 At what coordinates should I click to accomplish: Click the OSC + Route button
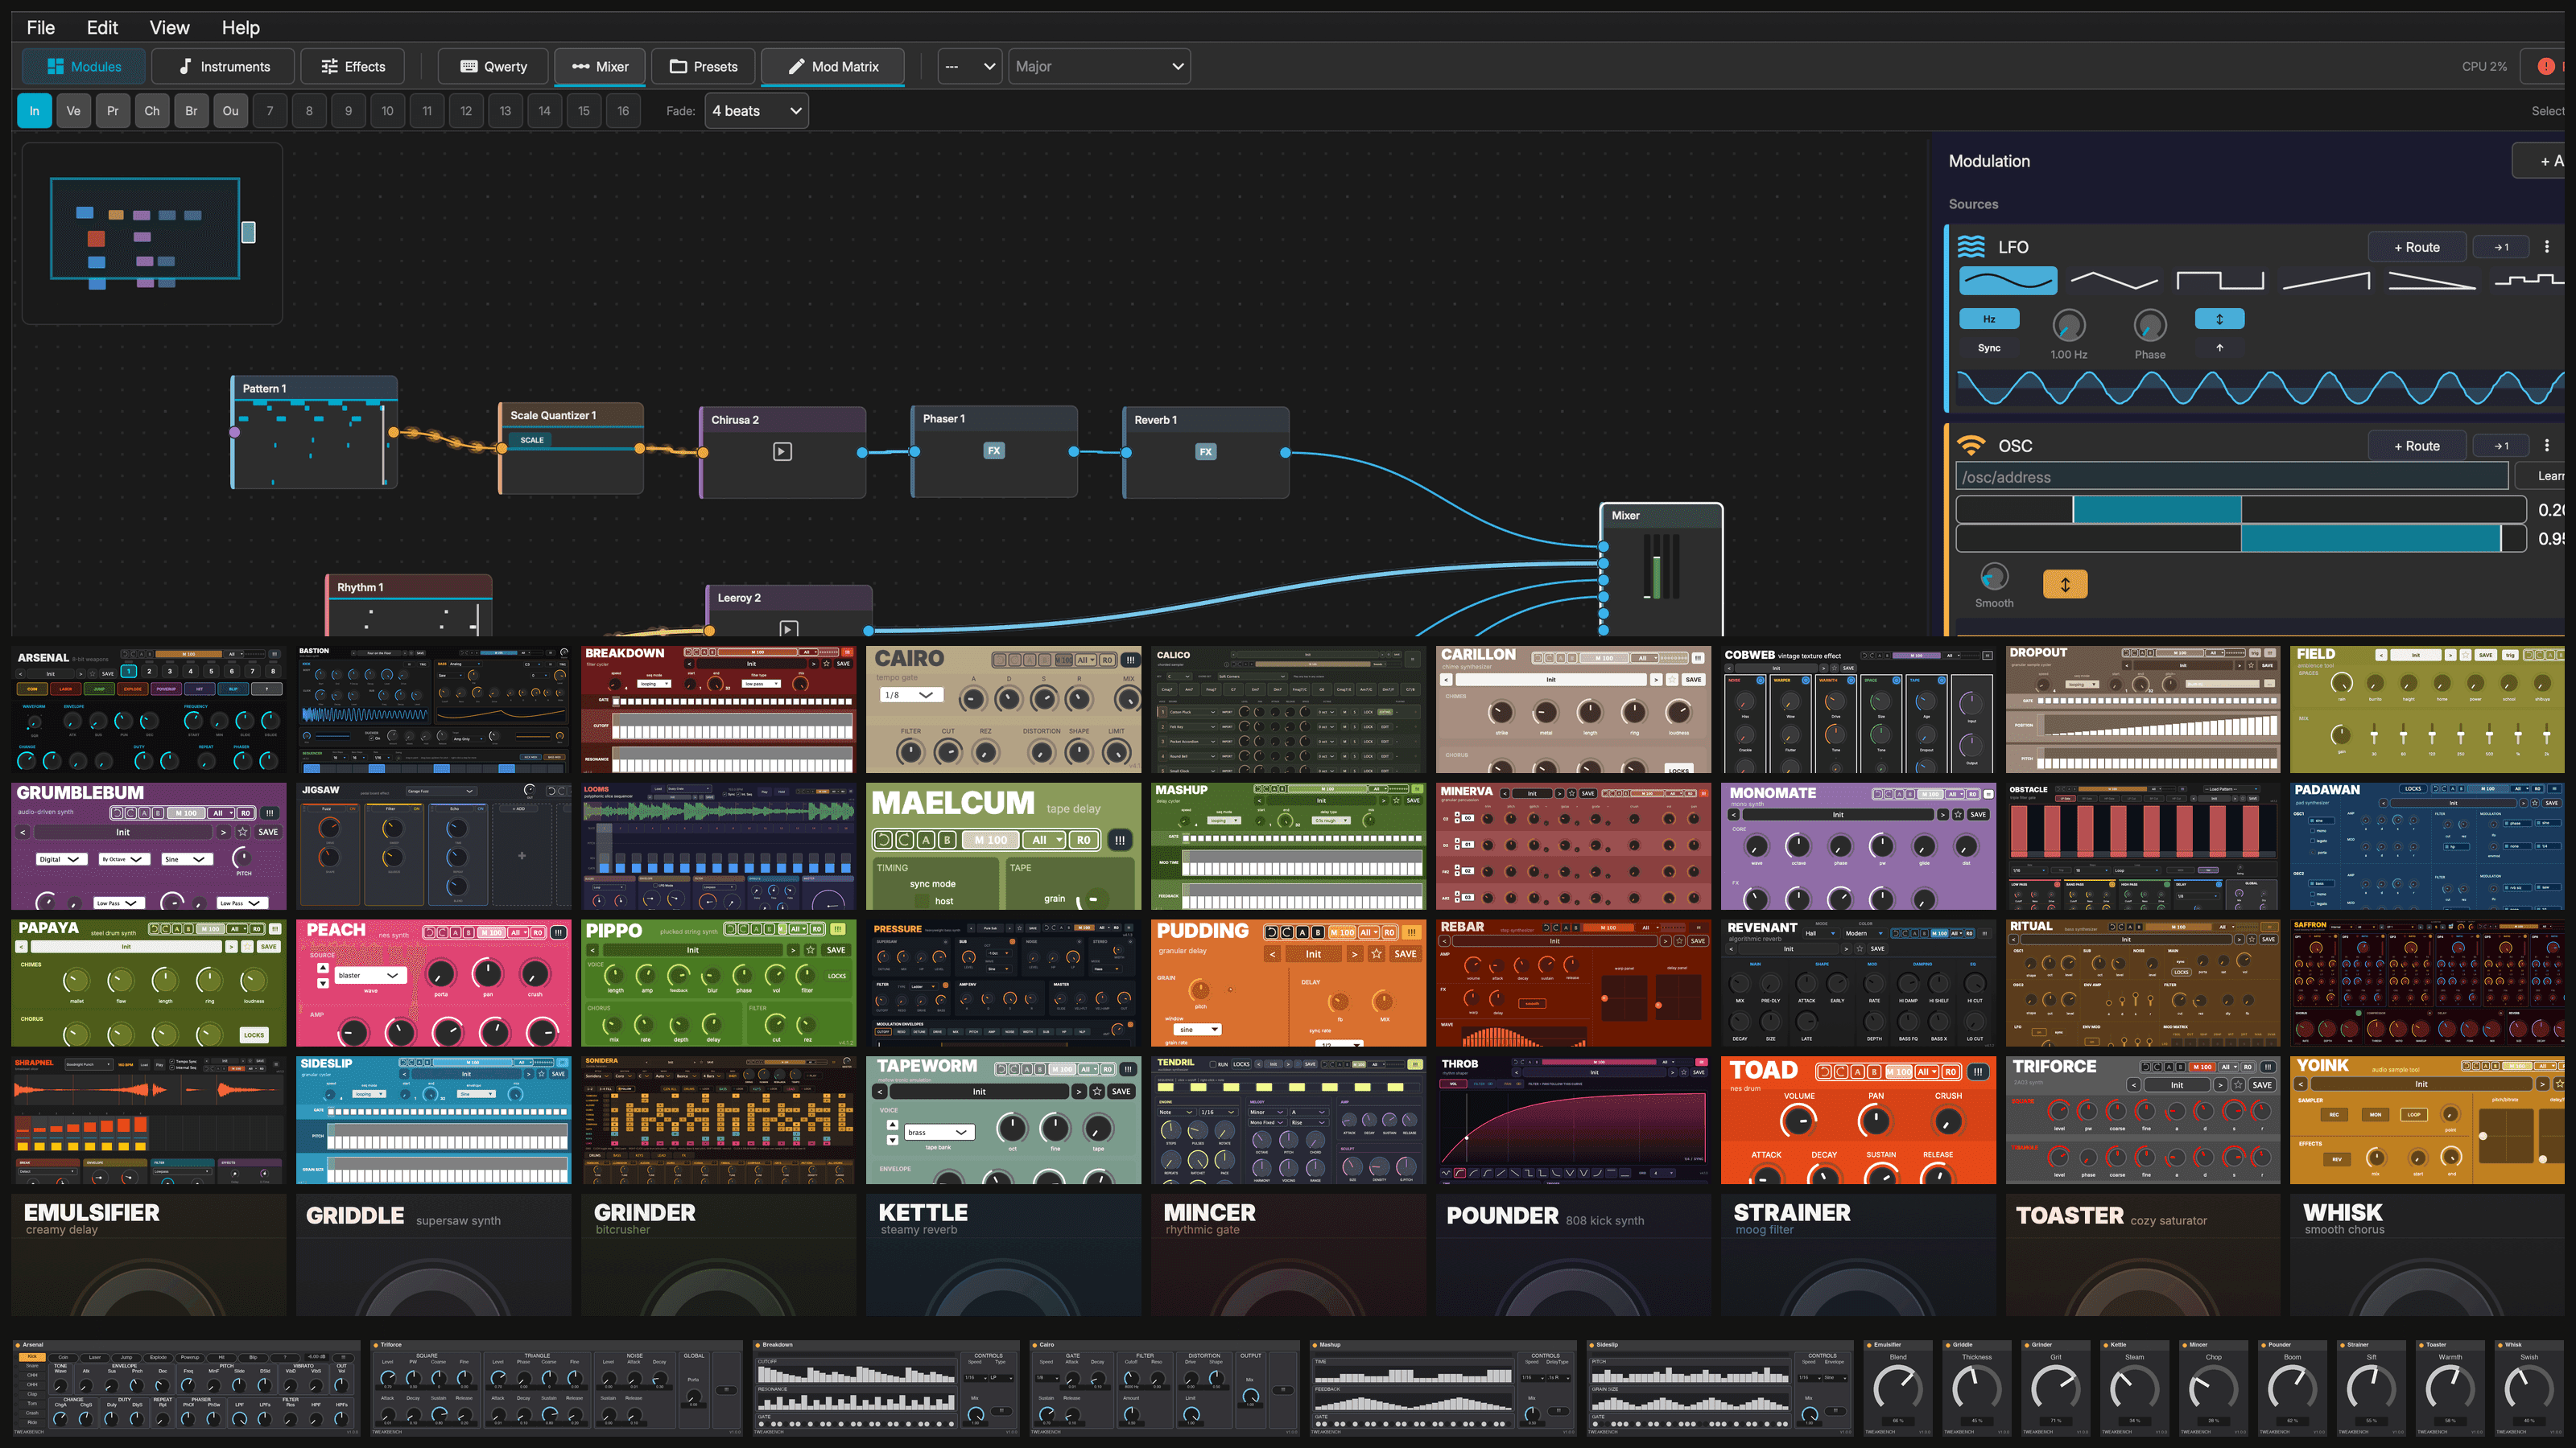[2416, 446]
